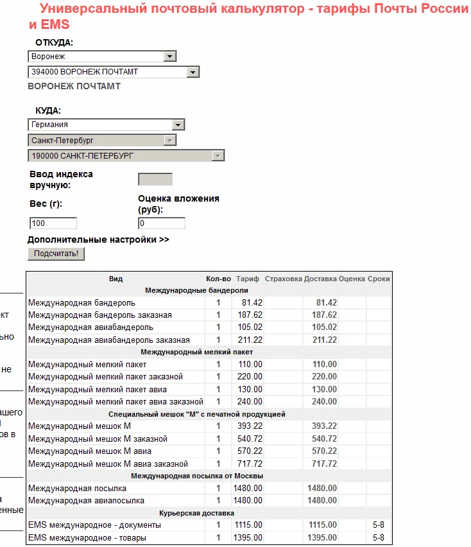
Task: Click tariff value 81.42
Action: click(252, 302)
